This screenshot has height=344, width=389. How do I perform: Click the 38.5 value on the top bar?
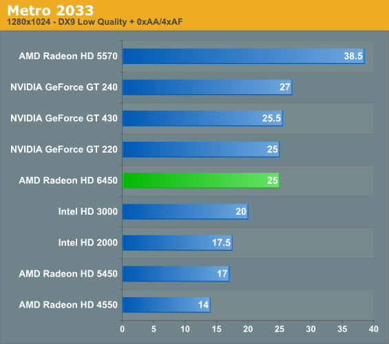pyautogui.click(x=353, y=56)
